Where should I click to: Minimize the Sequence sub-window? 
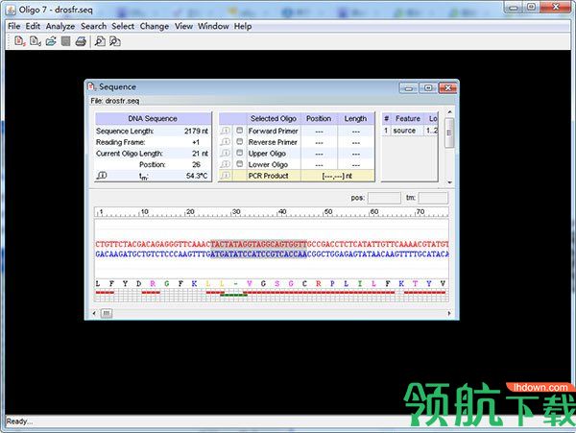[408, 88]
